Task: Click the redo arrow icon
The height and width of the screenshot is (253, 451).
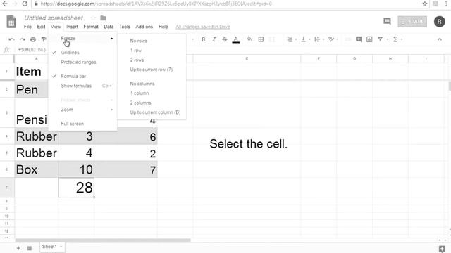Action: 22,39
